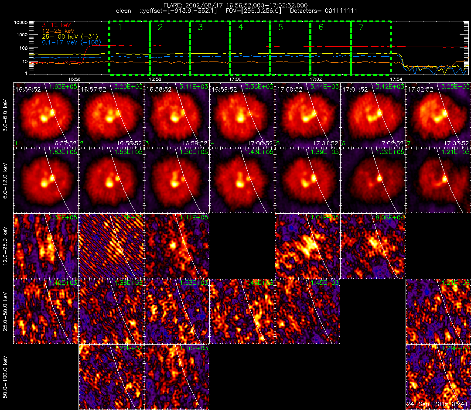The width and height of the screenshot is (471, 410).
Task: Open the 3-6 keV image labeled 3.25E+03
Action: click(439, 115)
